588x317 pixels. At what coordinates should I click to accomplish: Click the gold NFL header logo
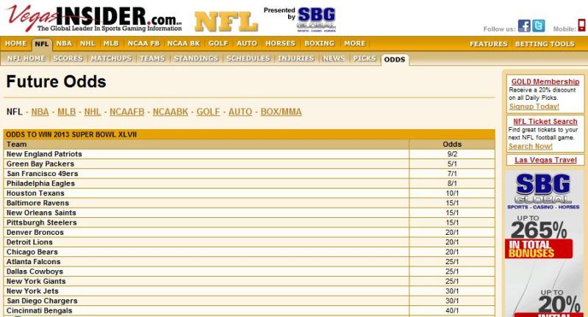tap(226, 22)
